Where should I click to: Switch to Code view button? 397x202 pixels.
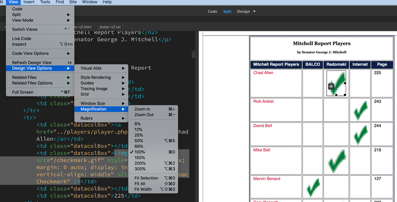pyautogui.click(x=212, y=12)
